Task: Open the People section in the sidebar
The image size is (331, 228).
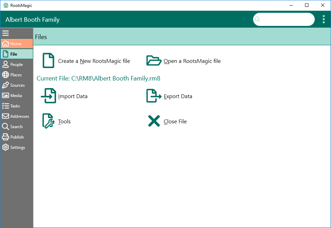Action: click(x=17, y=64)
